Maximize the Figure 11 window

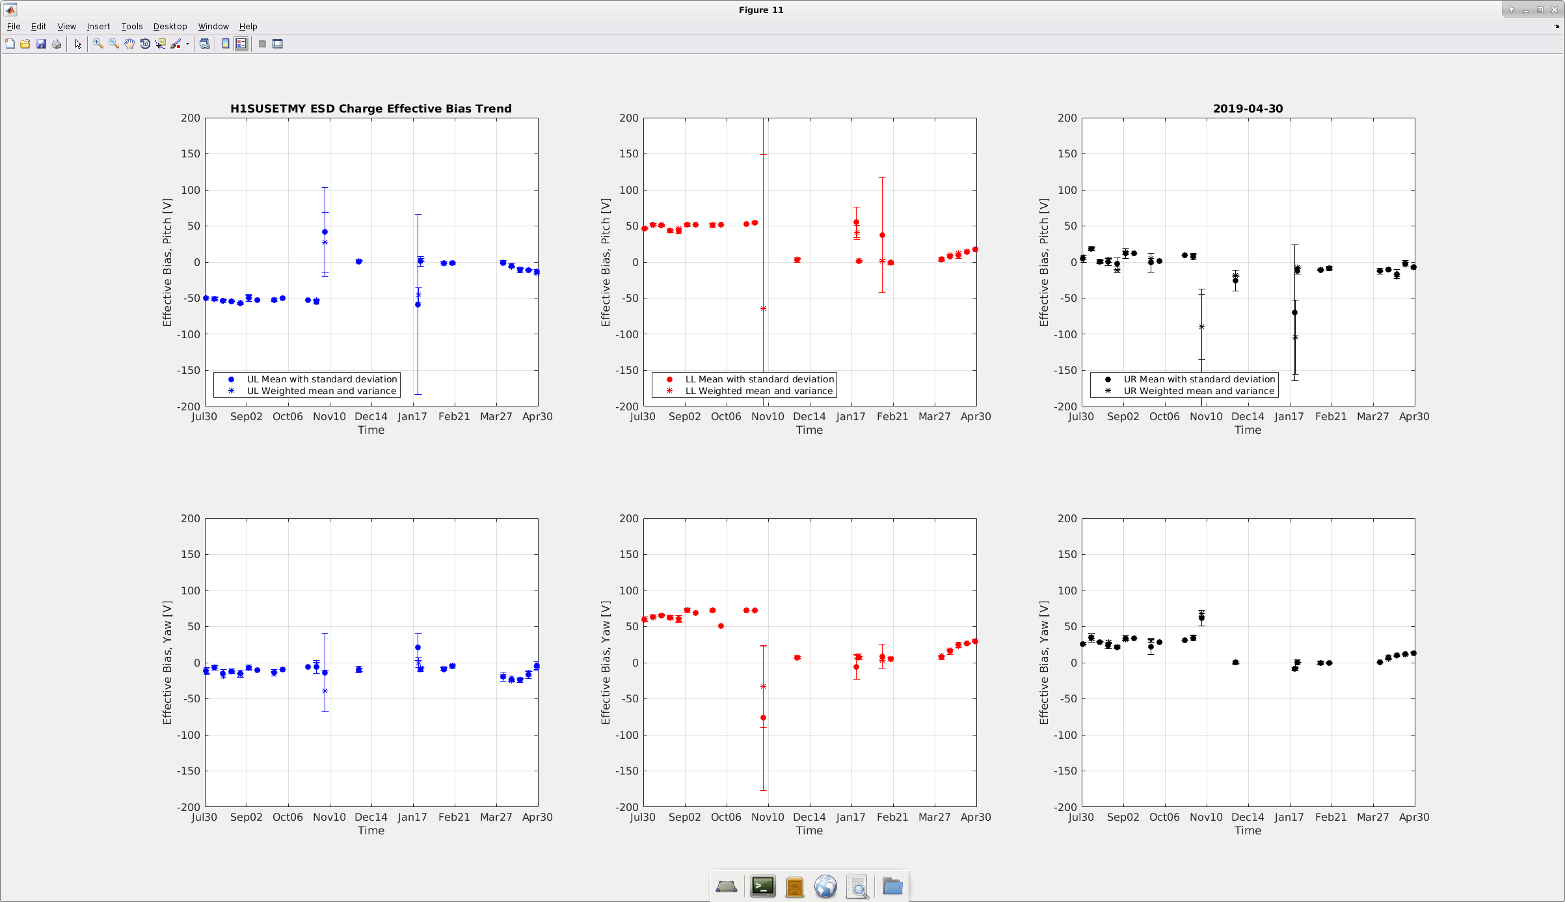point(1540,10)
